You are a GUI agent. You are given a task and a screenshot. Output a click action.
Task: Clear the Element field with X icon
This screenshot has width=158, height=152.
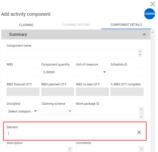[x=139, y=132]
